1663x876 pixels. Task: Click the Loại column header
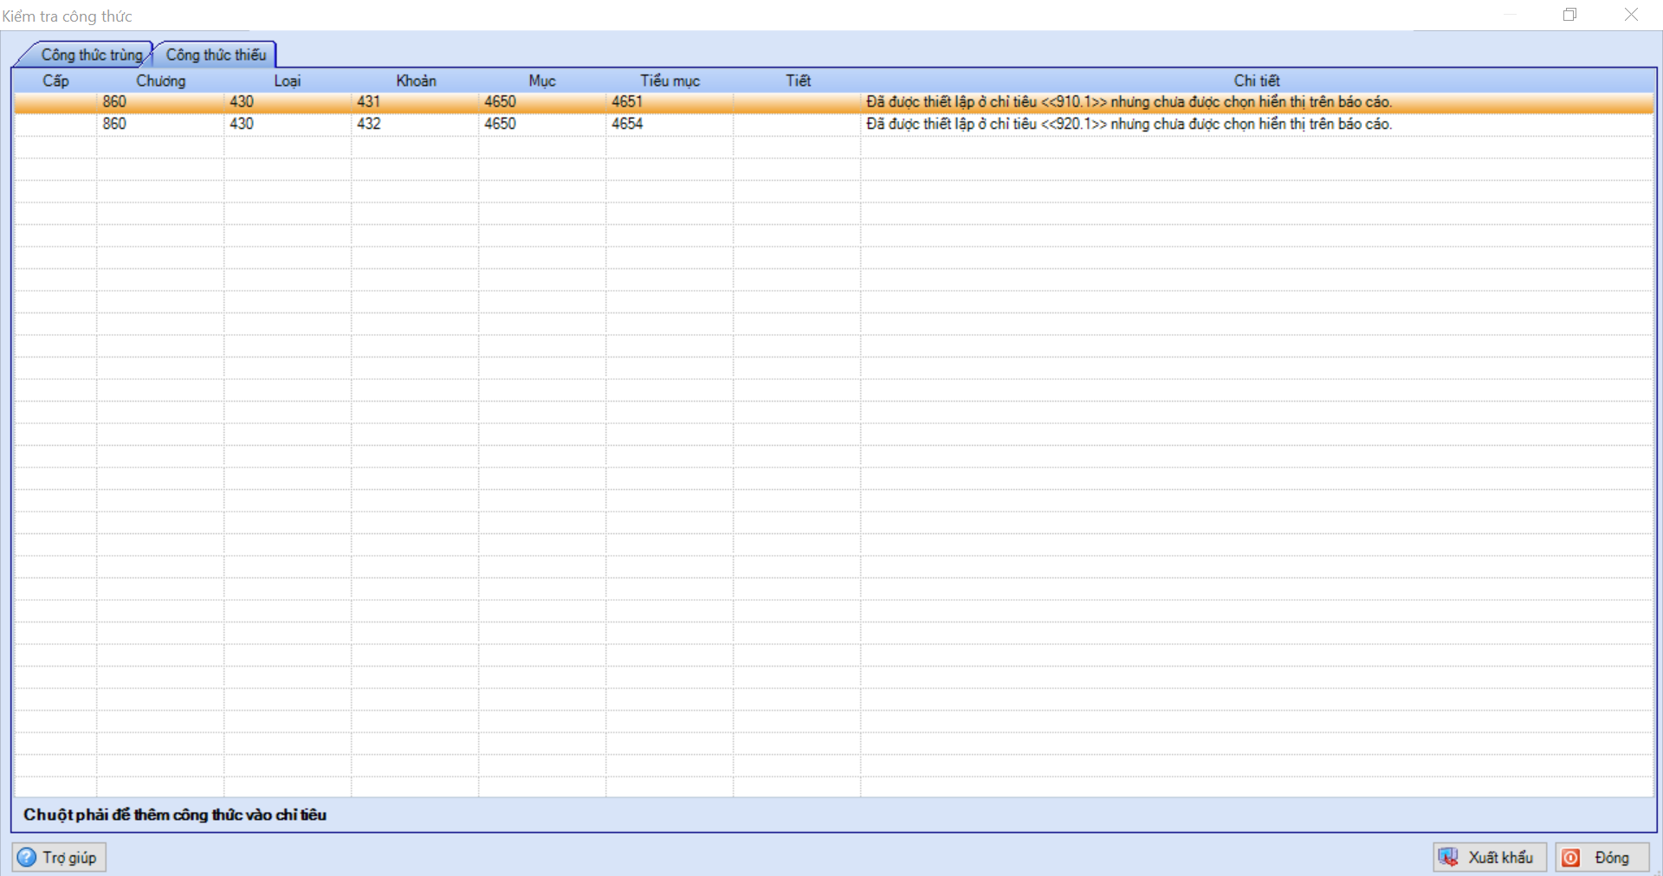(287, 81)
